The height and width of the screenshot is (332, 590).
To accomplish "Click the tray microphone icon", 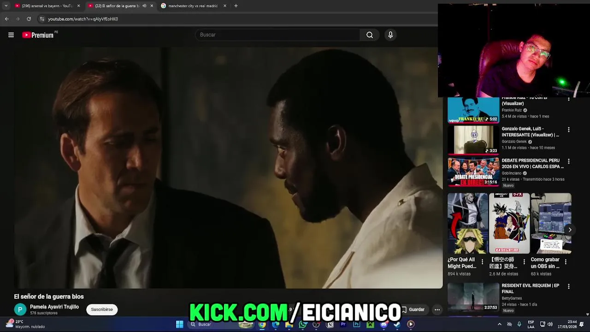I will point(519,324).
